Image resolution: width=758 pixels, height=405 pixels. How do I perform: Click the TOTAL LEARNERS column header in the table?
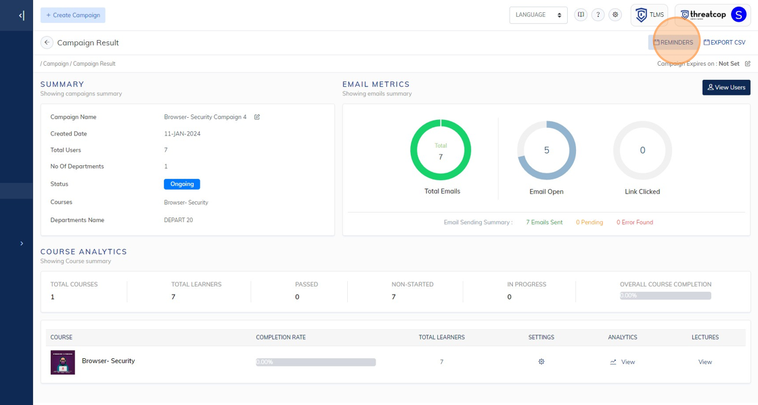441,337
